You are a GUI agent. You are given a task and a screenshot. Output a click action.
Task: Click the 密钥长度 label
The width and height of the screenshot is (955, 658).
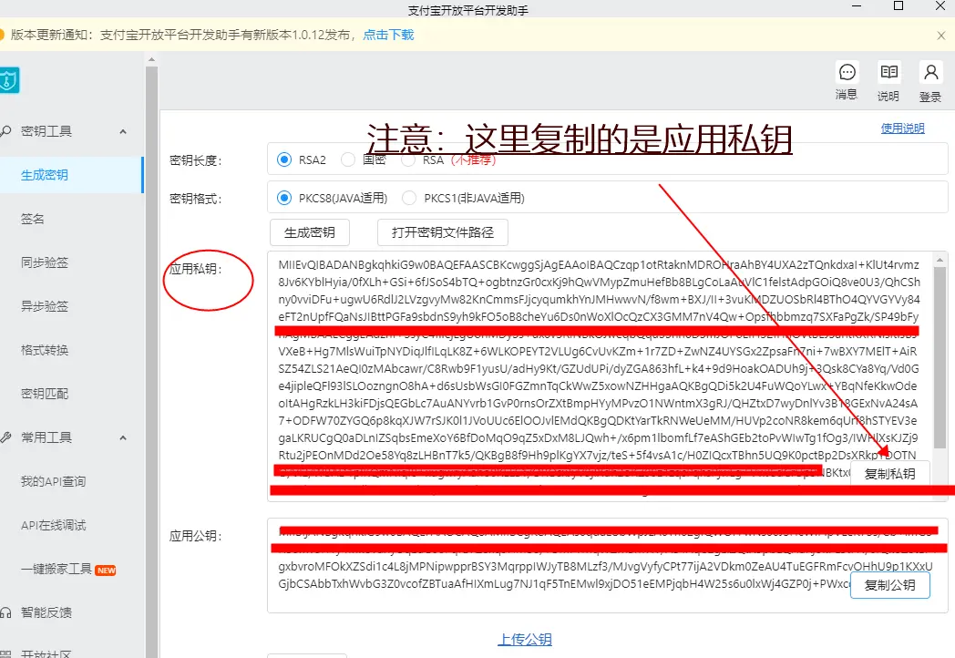pyautogui.click(x=196, y=160)
